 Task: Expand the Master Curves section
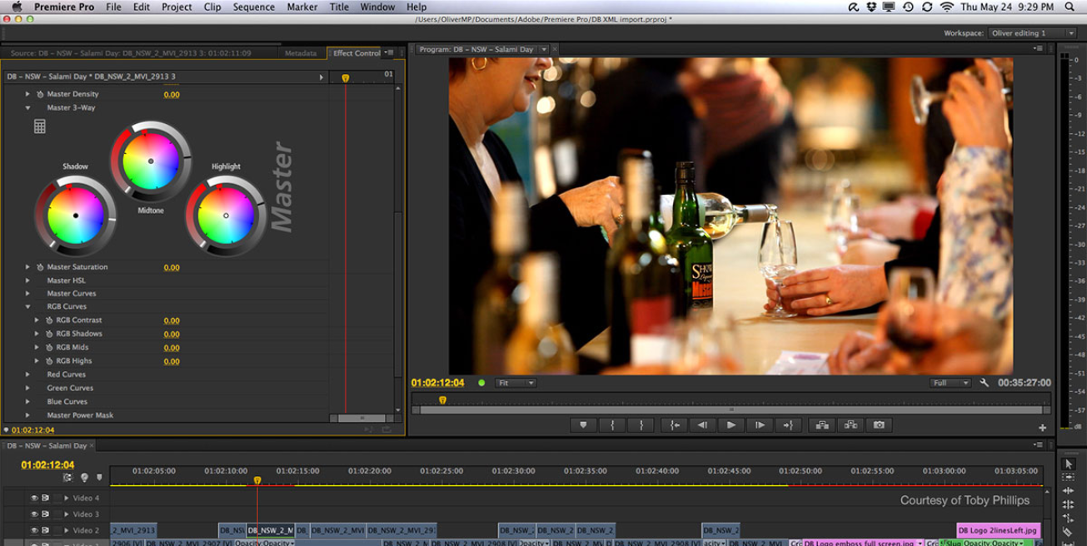point(27,294)
